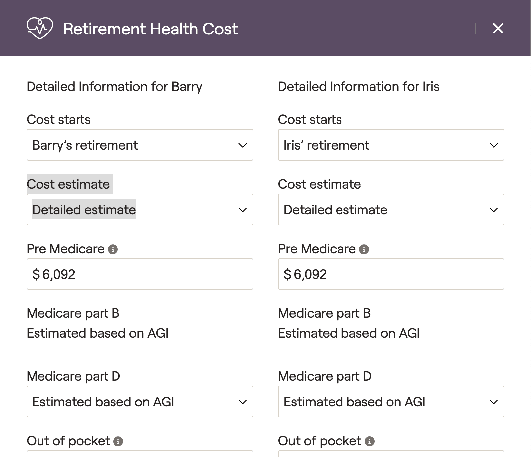
Task: Open Barry's Medicare part D dropdown
Action: (x=139, y=402)
